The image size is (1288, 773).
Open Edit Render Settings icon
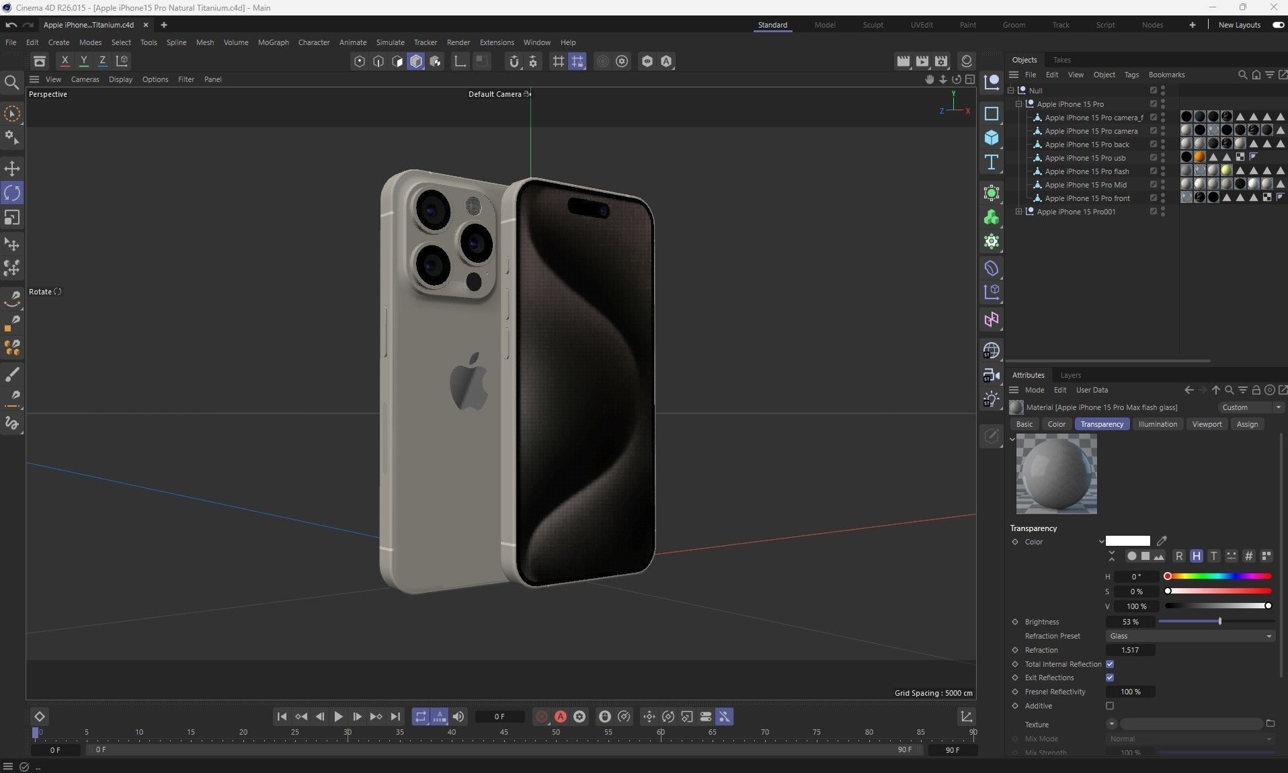941,61
